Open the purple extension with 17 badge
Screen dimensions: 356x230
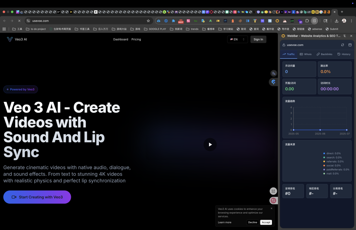tap(300, 21)
